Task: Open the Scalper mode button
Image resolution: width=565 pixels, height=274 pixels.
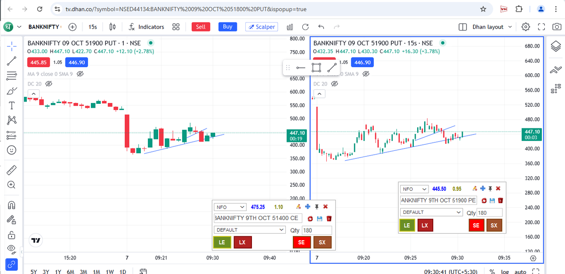Action: [262, 27]
